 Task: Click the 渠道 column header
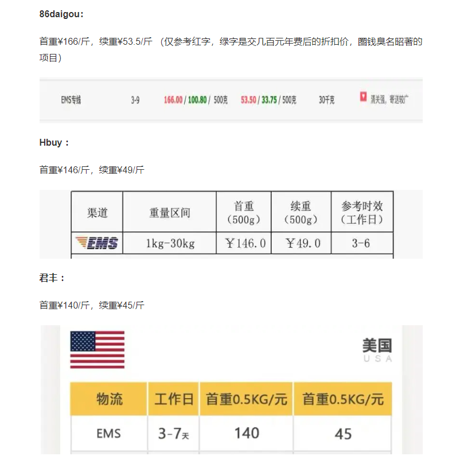pyautogui.click(x=97, y=212)
